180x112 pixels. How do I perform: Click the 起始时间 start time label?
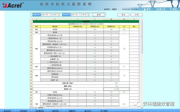click(x=36, y=15)
